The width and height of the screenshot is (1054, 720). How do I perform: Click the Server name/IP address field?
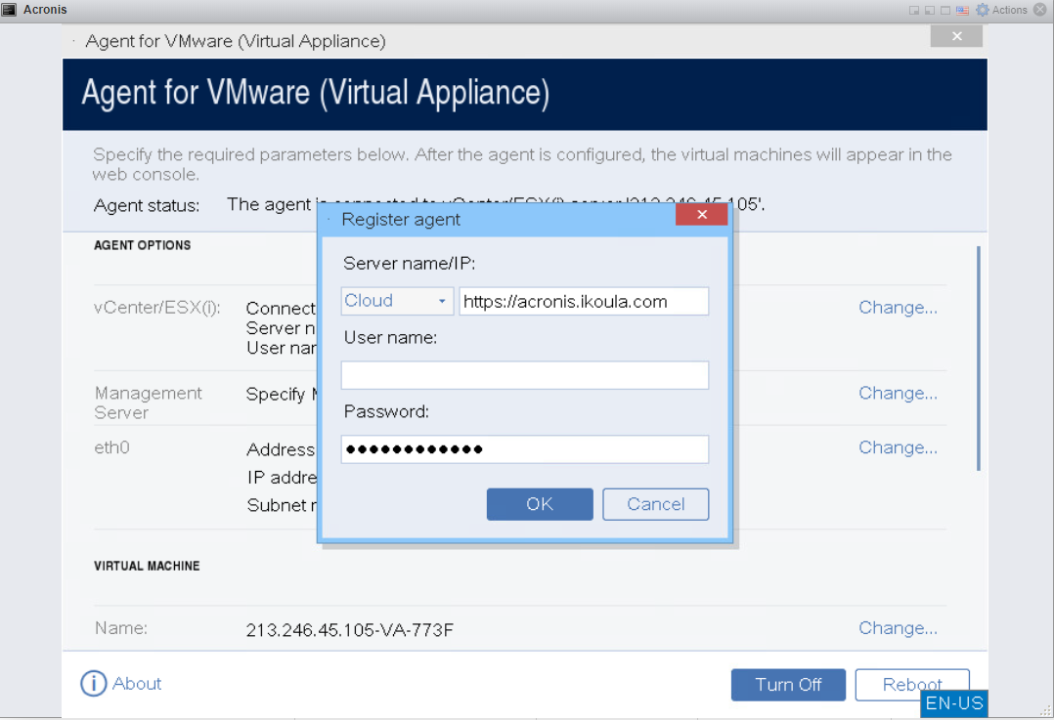click(x=584, y=301)
